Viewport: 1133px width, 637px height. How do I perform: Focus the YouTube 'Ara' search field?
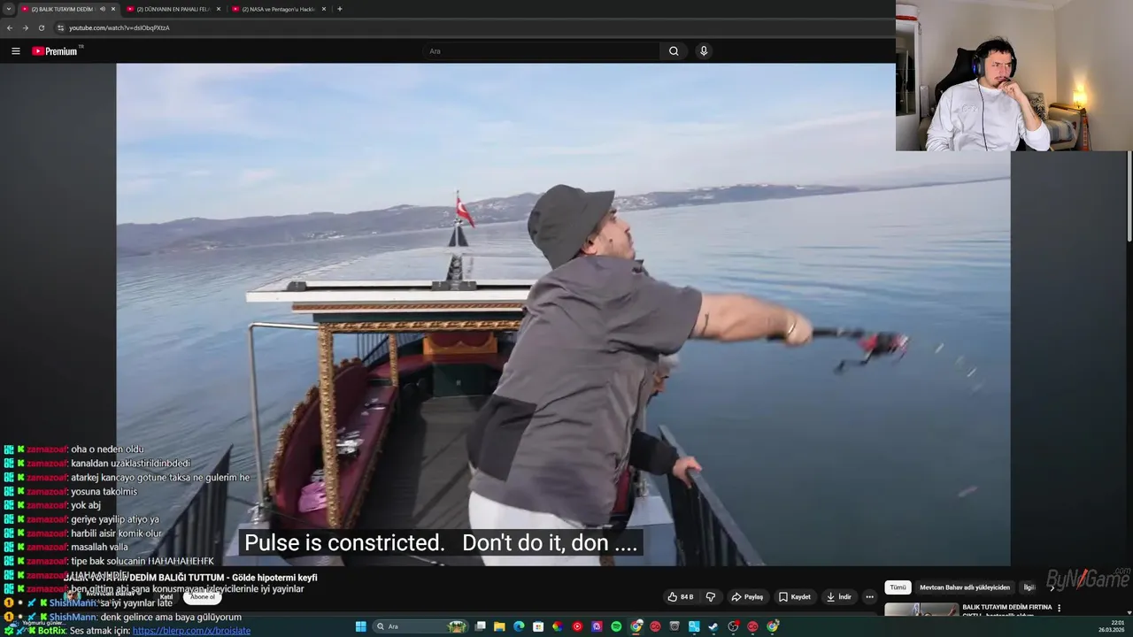542,51
